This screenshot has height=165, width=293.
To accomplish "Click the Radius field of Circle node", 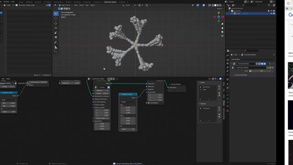I will (x=102, y=93).
